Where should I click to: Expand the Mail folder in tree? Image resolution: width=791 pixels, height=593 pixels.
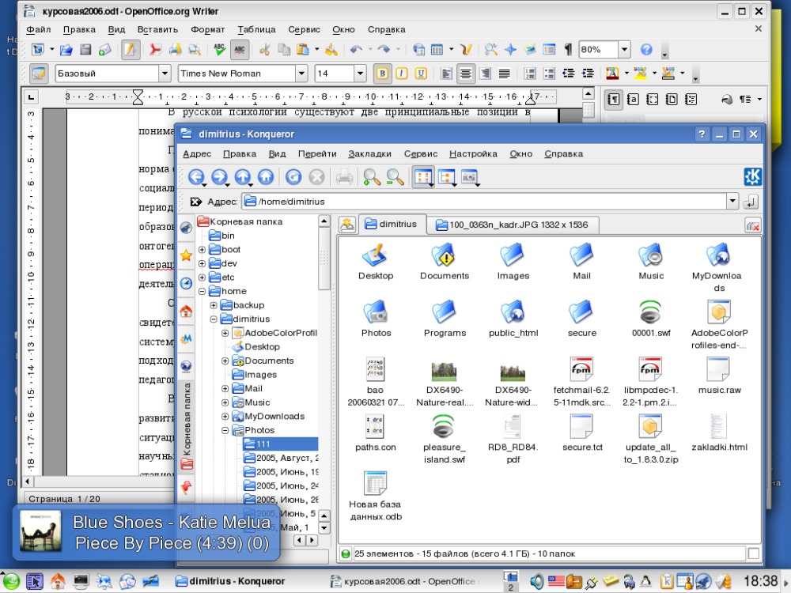[x=225, y=389]
